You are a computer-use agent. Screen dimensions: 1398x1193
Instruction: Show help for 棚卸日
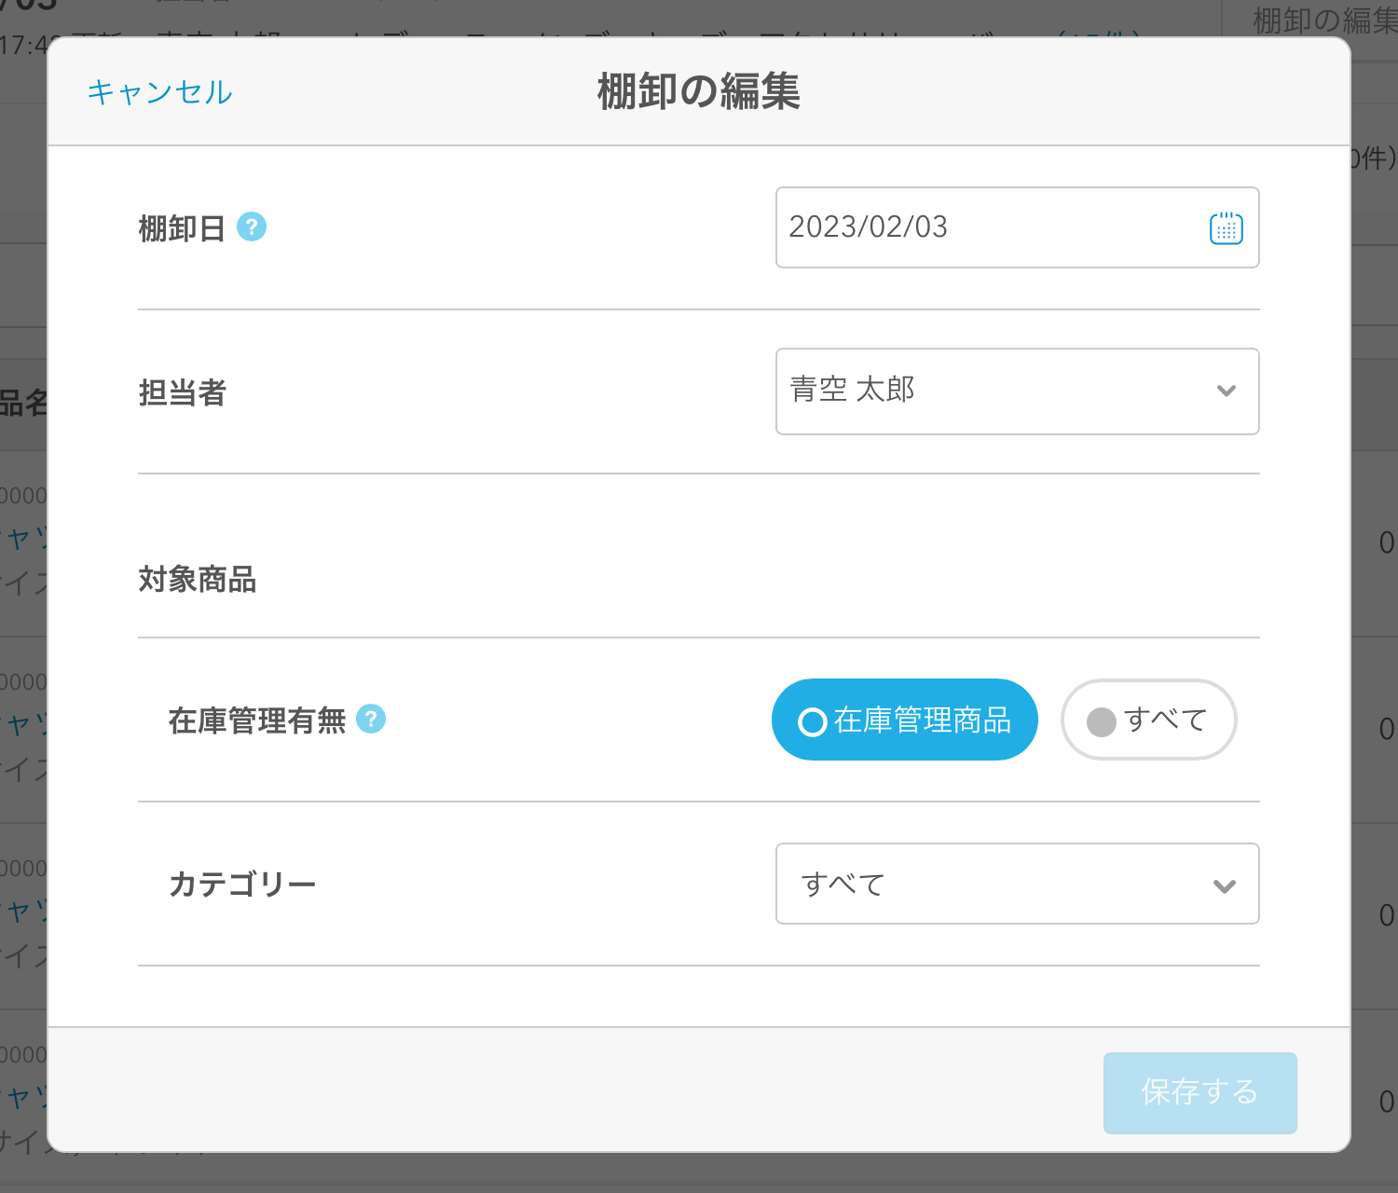pyautogui.click(x=252, y=226)
